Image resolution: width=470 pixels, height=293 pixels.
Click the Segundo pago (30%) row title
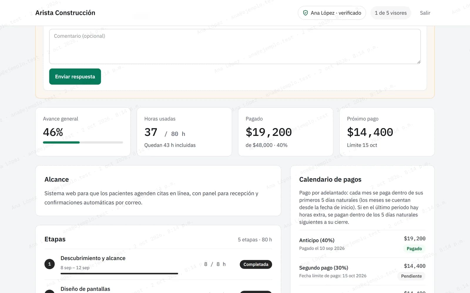(x=323, y=268)
